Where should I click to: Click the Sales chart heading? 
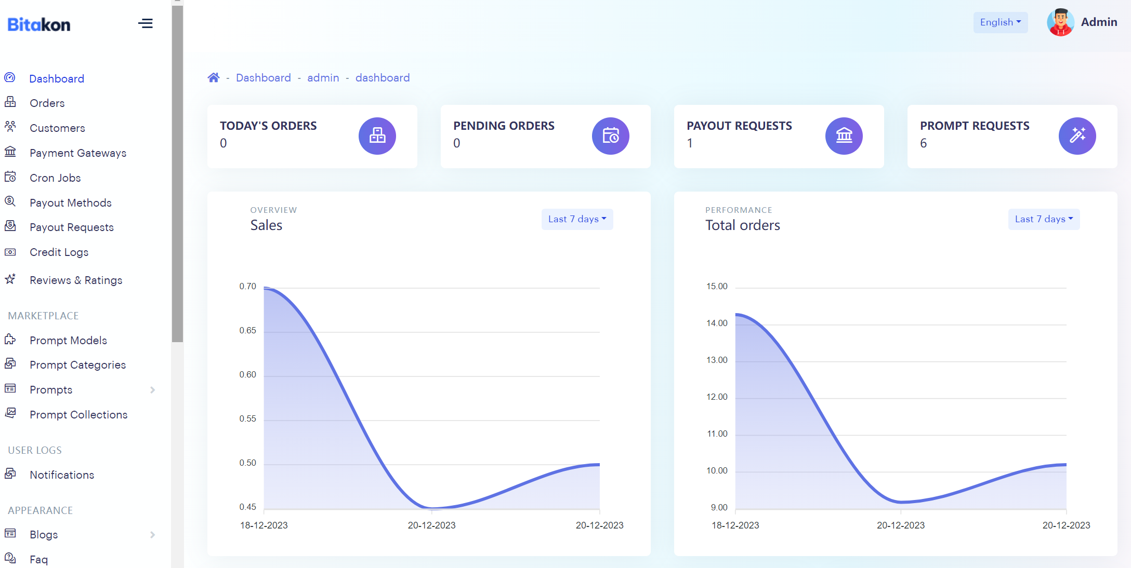pyautogui.click(x=266, y=225)
